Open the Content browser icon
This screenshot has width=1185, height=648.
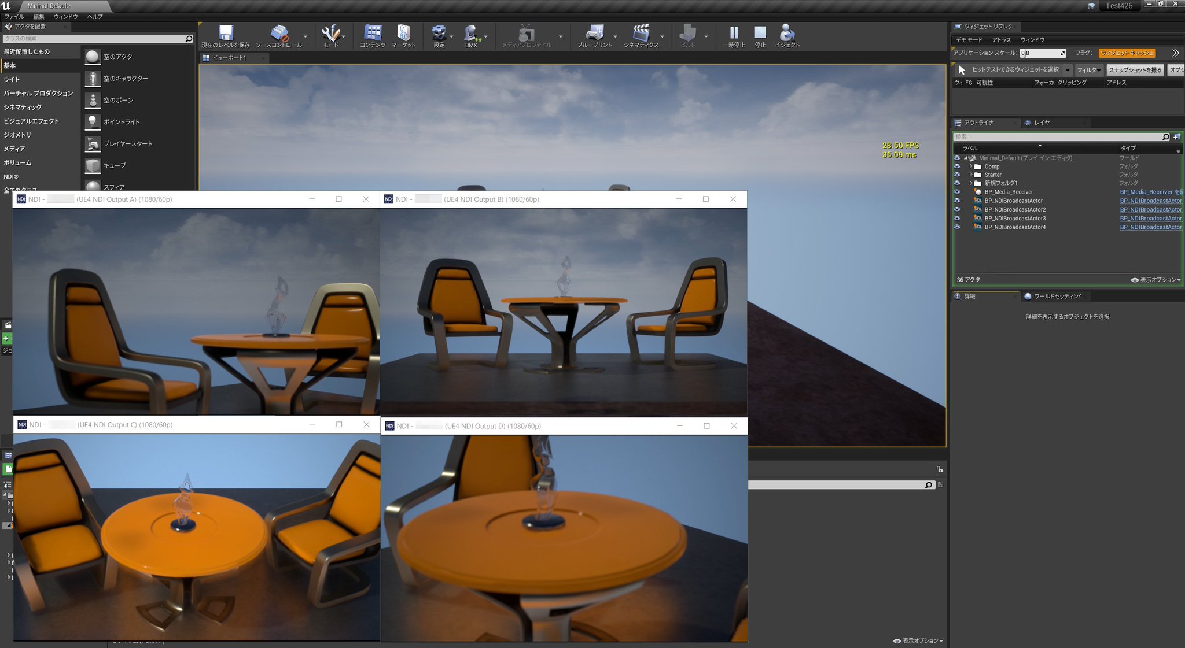pos(372,33)
